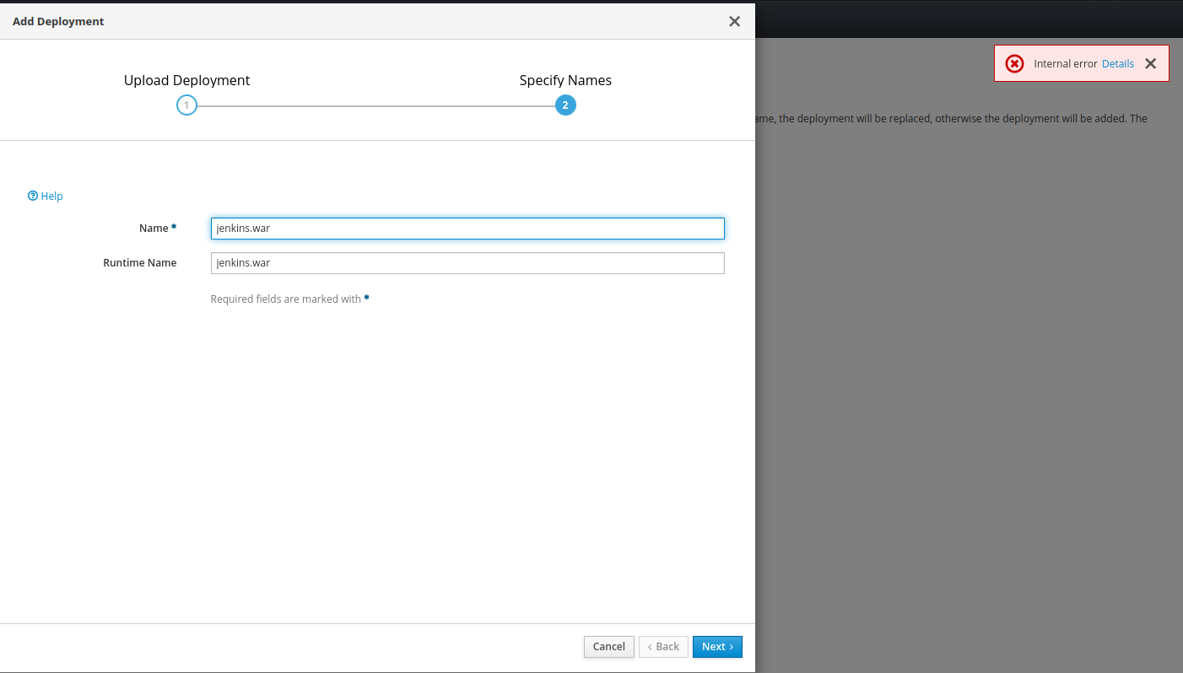
Task: Click into the Name input field
Action: (467, 229)
